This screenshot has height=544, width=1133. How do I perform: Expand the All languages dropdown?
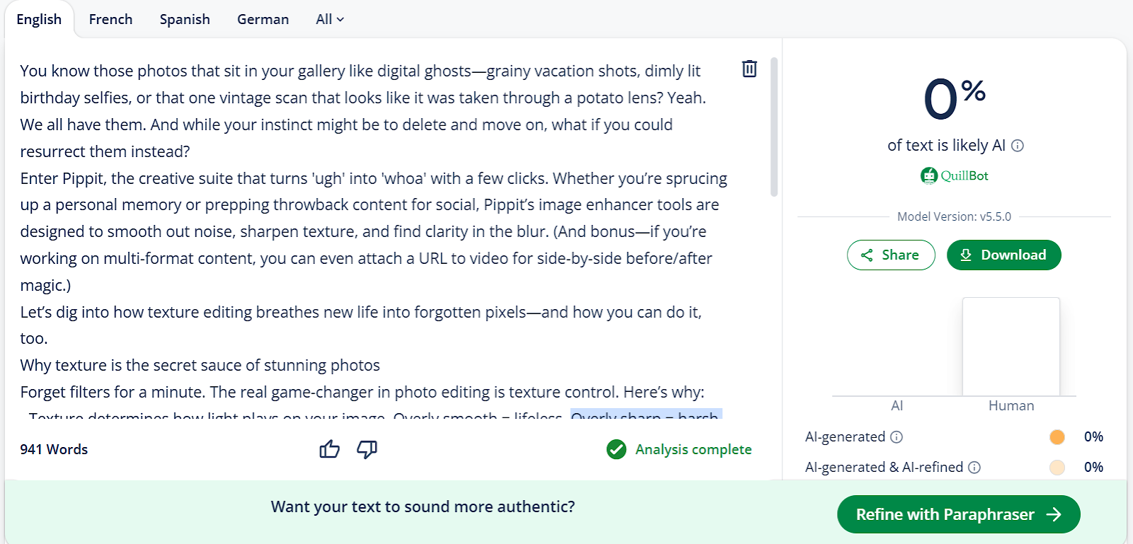(x=329, y=20)
